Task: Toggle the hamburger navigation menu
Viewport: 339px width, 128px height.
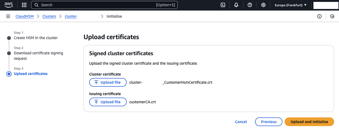Action: pos(8,16)
